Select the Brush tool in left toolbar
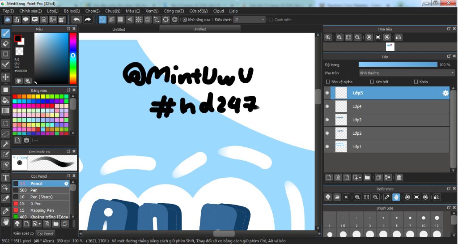This screenshot has width=458, height=244. click(x=5, y=33)
